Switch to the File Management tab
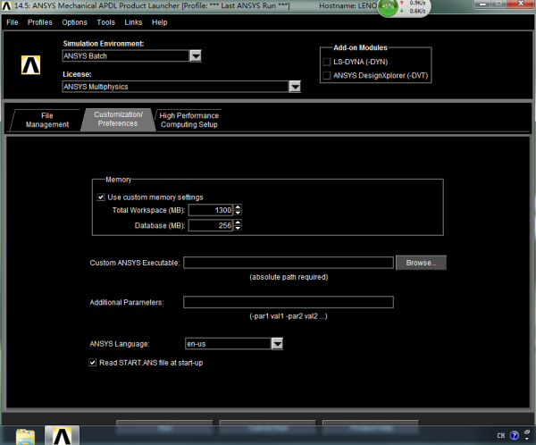Screen dimensions: 536x445 47,120
